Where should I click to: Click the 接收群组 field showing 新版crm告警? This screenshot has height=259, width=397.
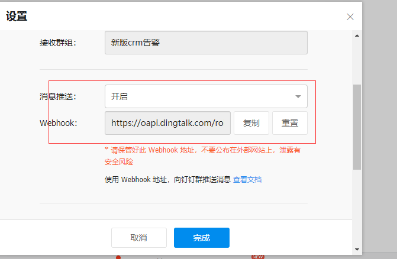206,43
